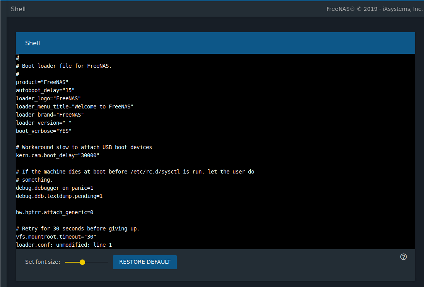This screenshot has width=424, height=287.
Task: Click the RESTORE DEFAULT button
Action: 145,262
